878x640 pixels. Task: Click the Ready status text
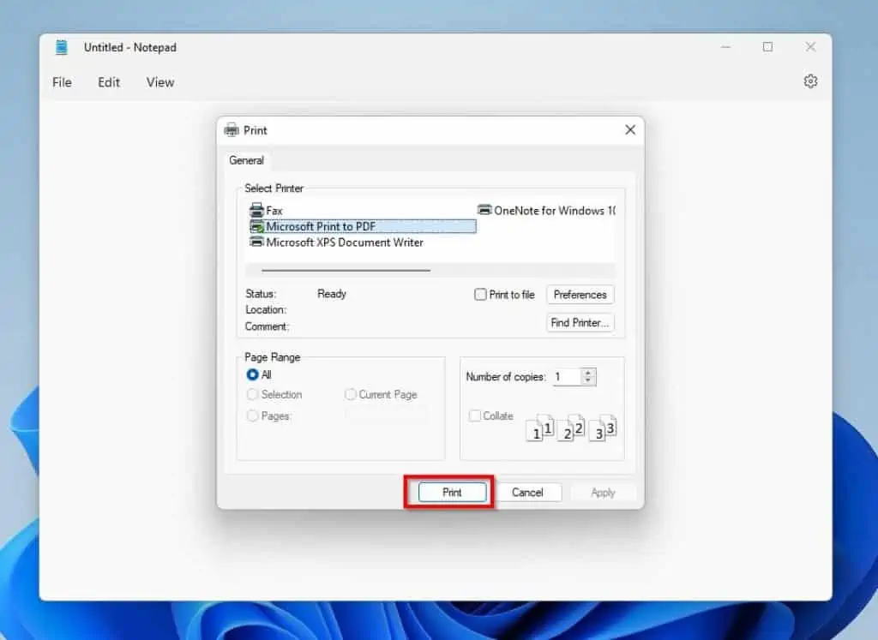point(332,294)
